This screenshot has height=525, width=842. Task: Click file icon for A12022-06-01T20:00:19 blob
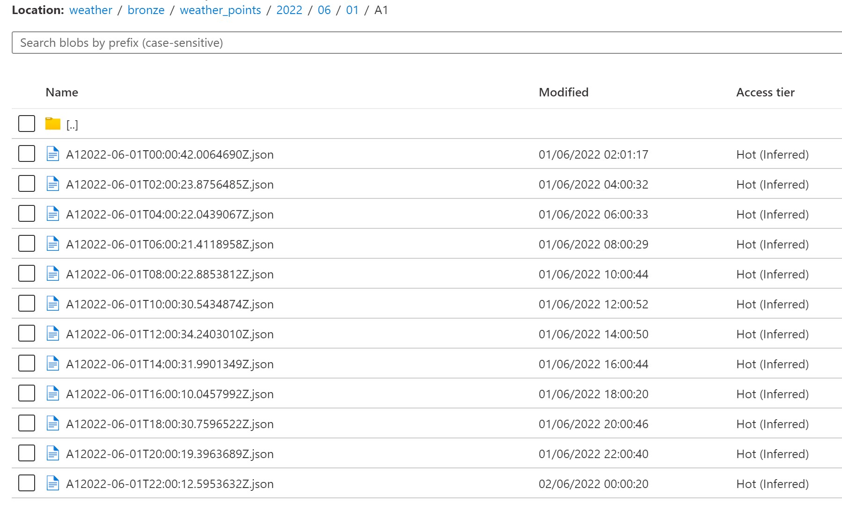pos(53,453)
